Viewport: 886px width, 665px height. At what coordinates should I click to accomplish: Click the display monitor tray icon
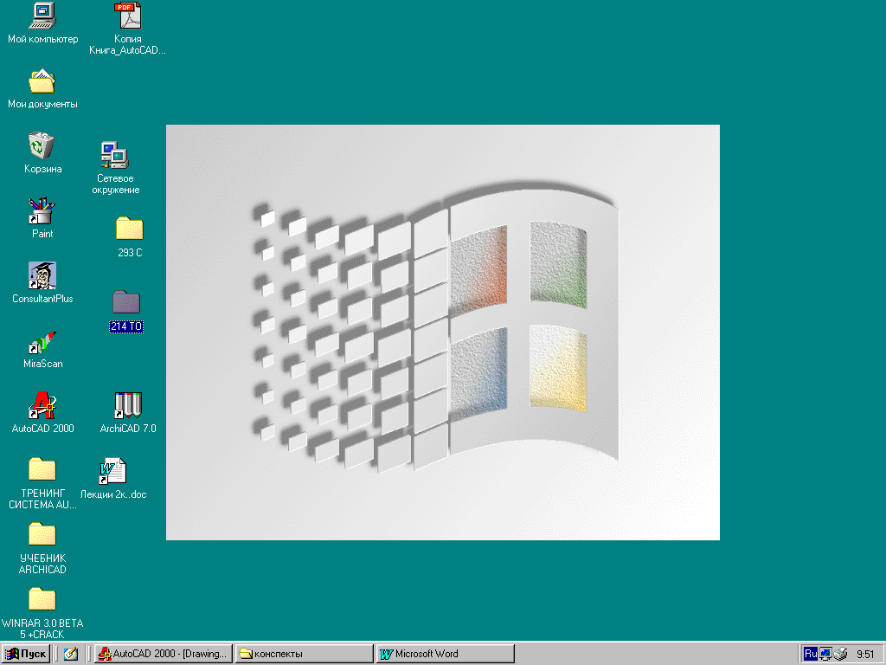click(825, 654)
